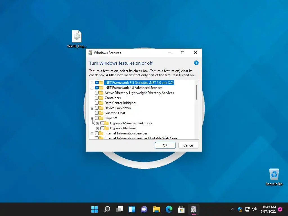Image resolution: width=288 pixels, height=216 pixels.
Task: Click OK to apply feature changes
Action: pos(165,145)
